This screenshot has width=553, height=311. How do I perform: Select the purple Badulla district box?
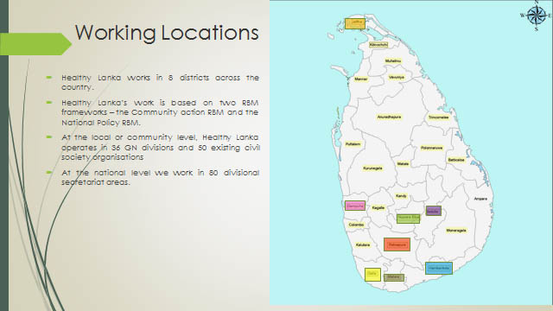pyautogui.click(x=433, y=211)
